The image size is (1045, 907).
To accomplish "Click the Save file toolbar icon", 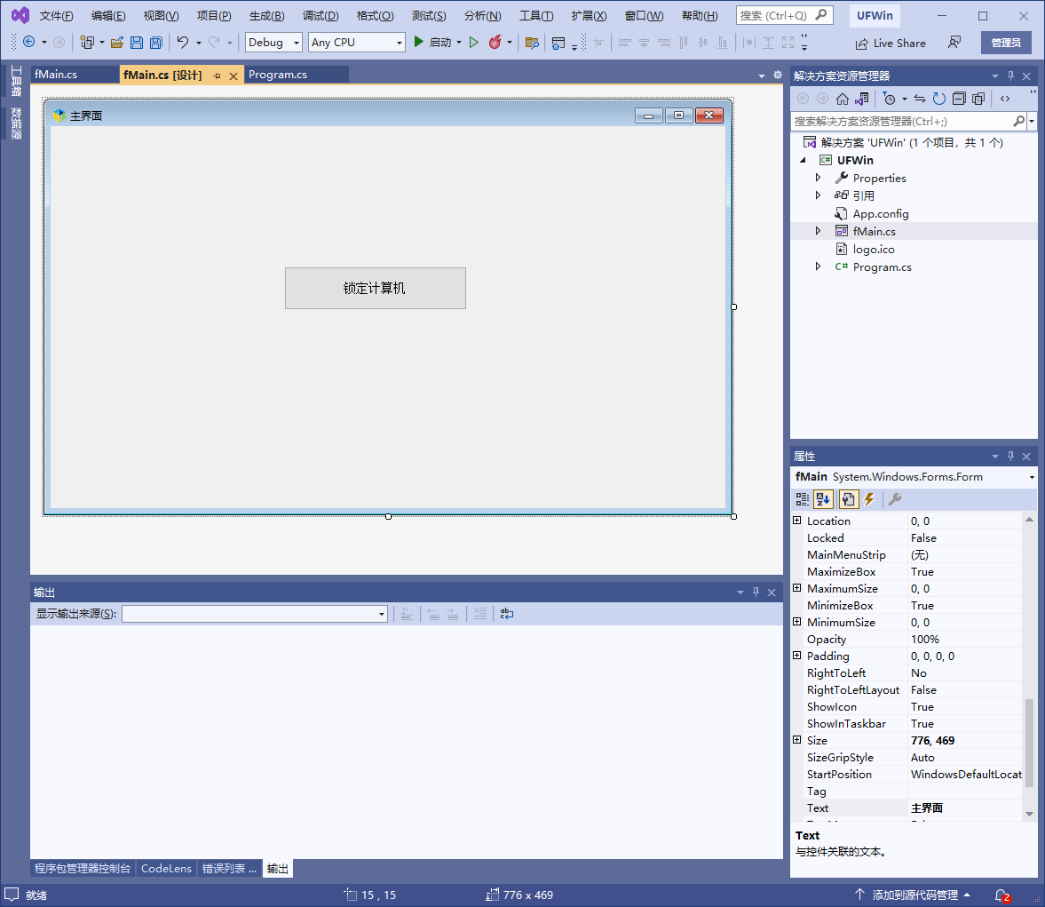I will (137, 43).
